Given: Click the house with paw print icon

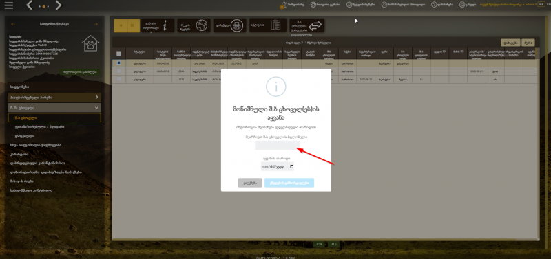Looking at the screenshot, I should click(91, 43).
